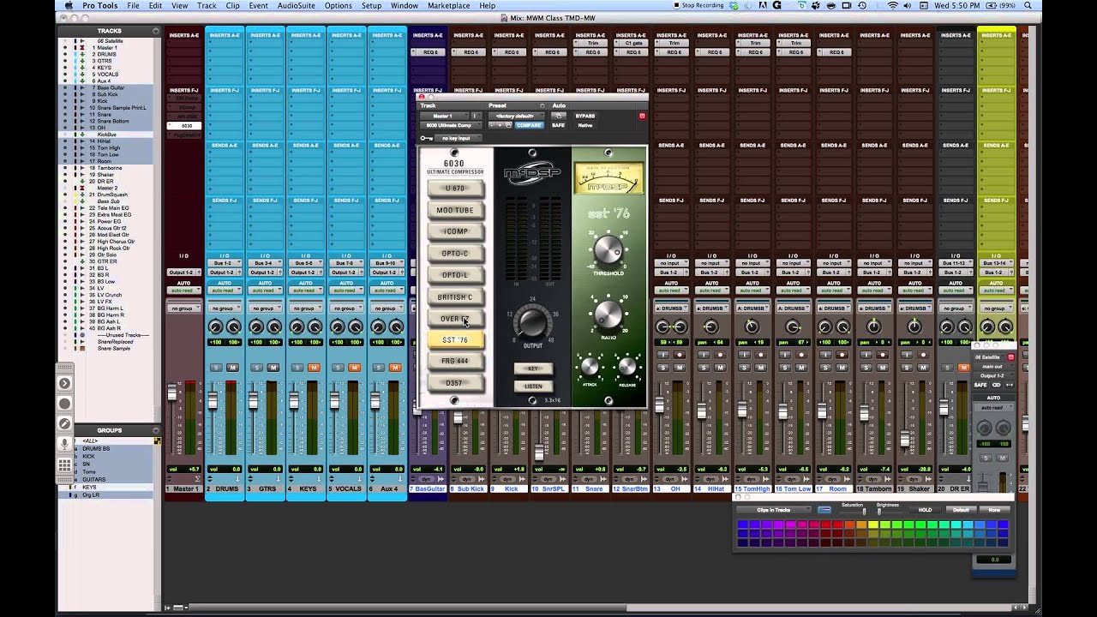Image resolution: width=1097 pixels, height=617 pixels.
Task: Toggle plug-in BYPASS in the plug-in header
Action: 585,116
